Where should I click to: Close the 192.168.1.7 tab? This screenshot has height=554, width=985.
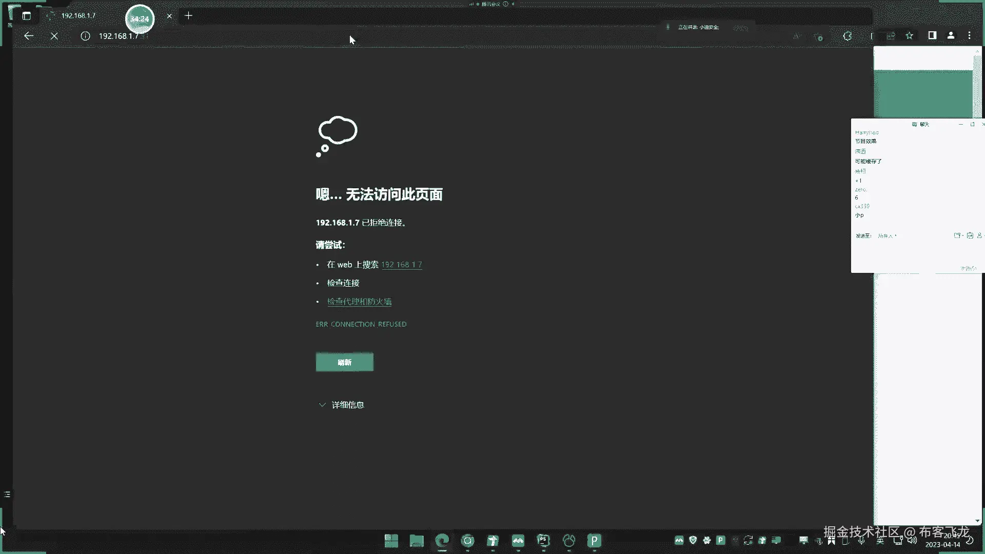(169, 16)
